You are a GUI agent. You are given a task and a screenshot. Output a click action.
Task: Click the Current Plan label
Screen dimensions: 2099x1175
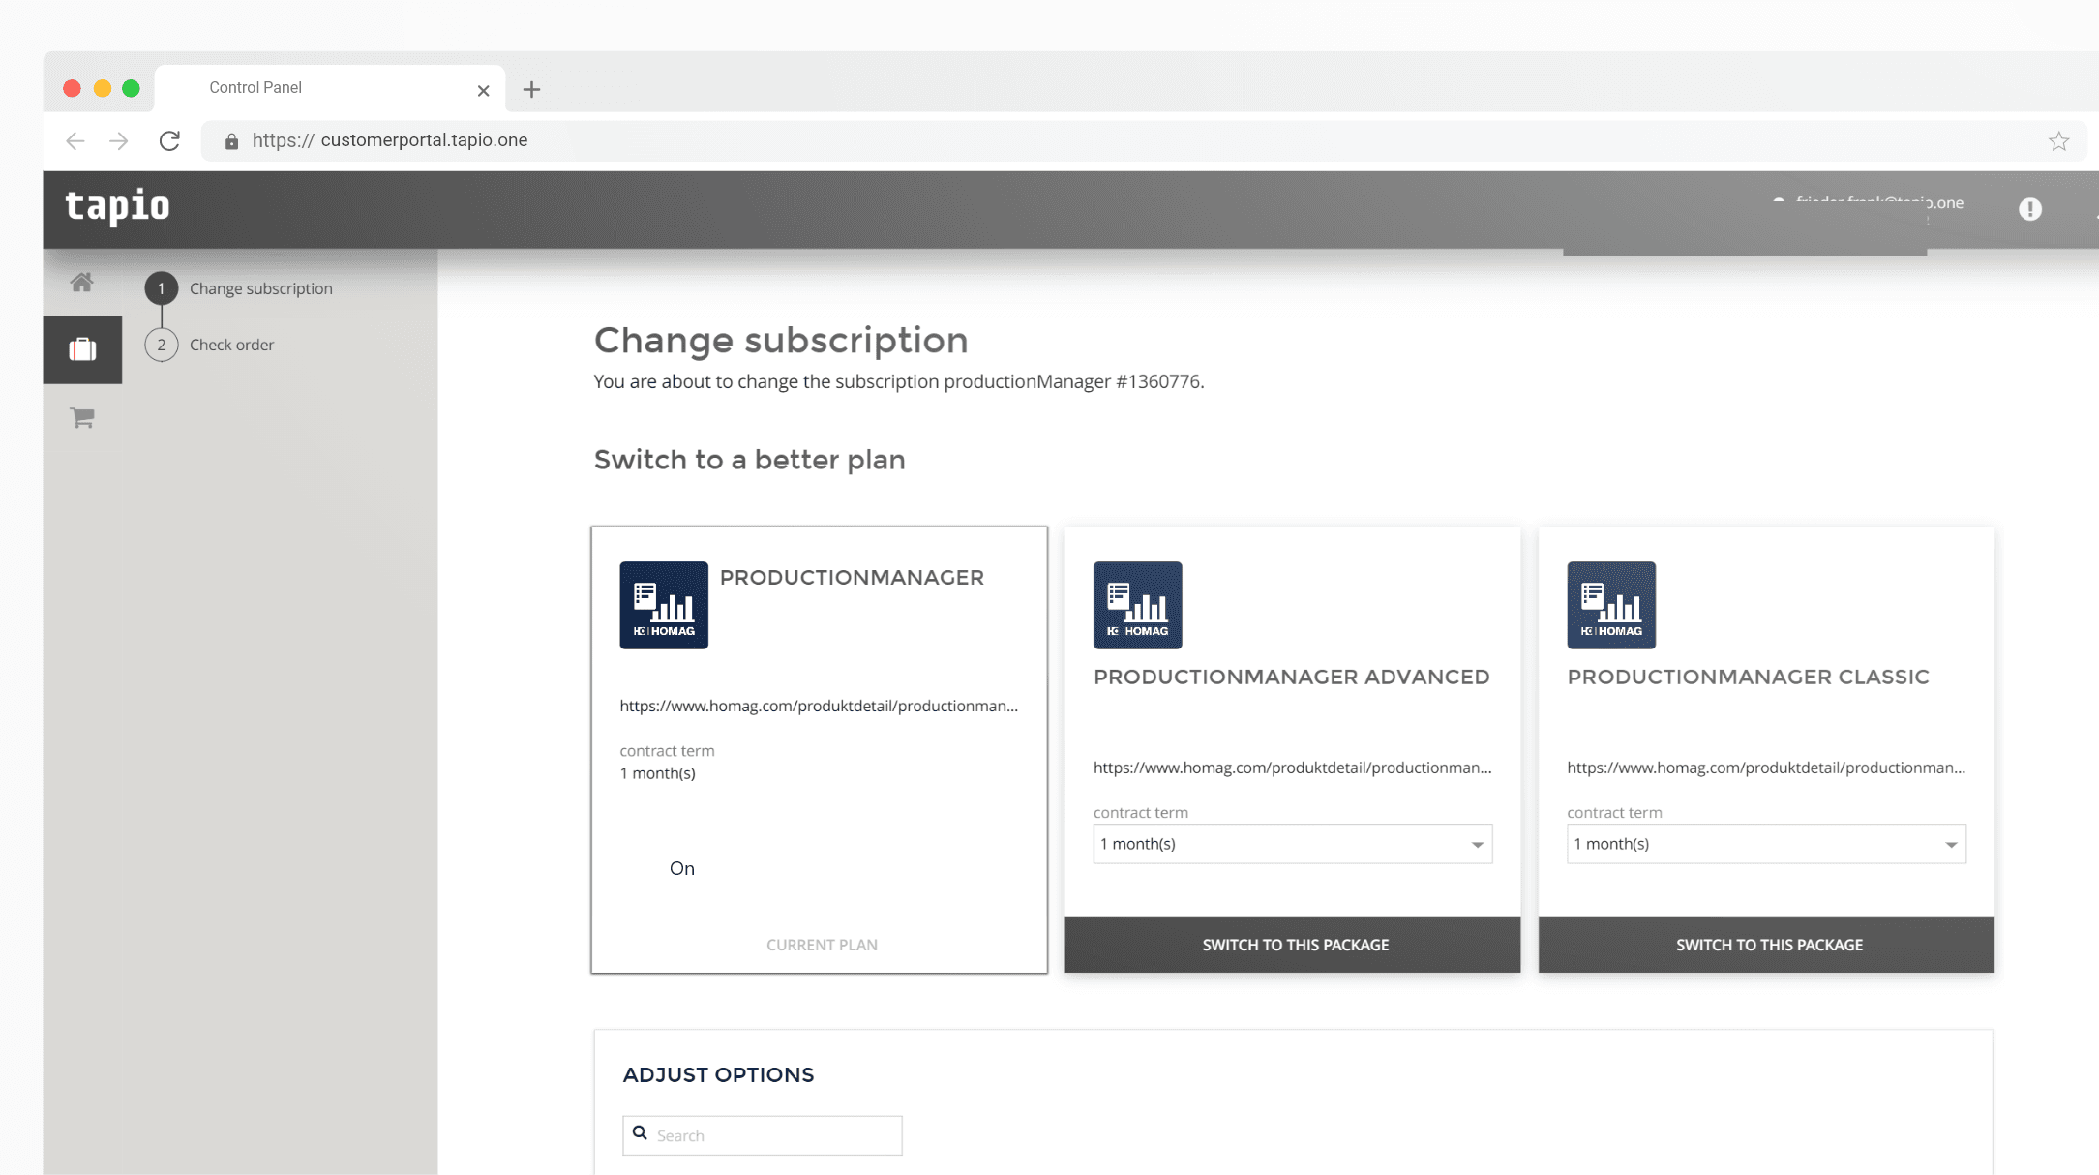pos(822,945)
